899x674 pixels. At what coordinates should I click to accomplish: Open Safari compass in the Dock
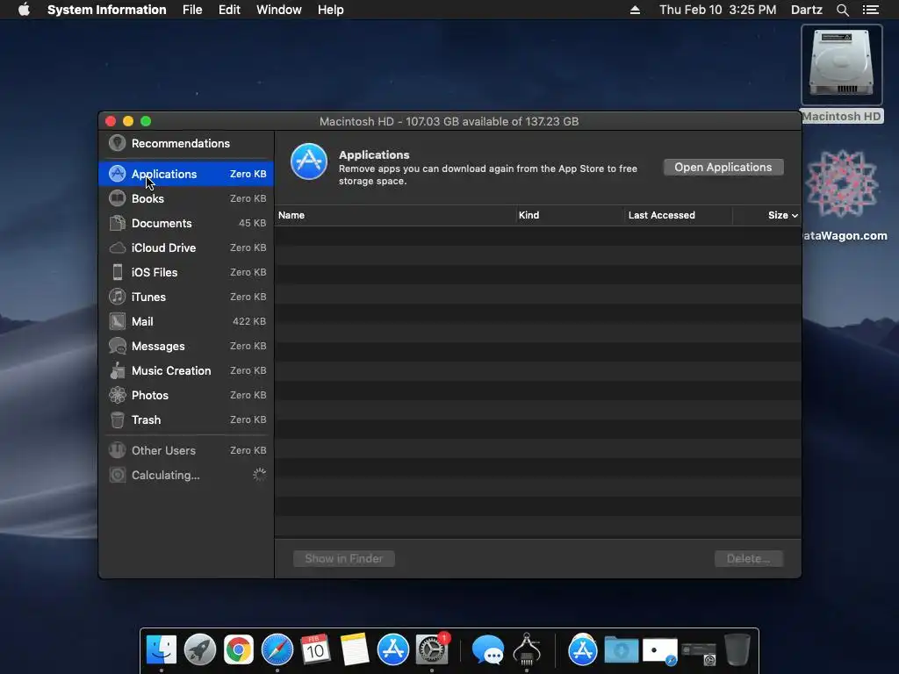277,650
